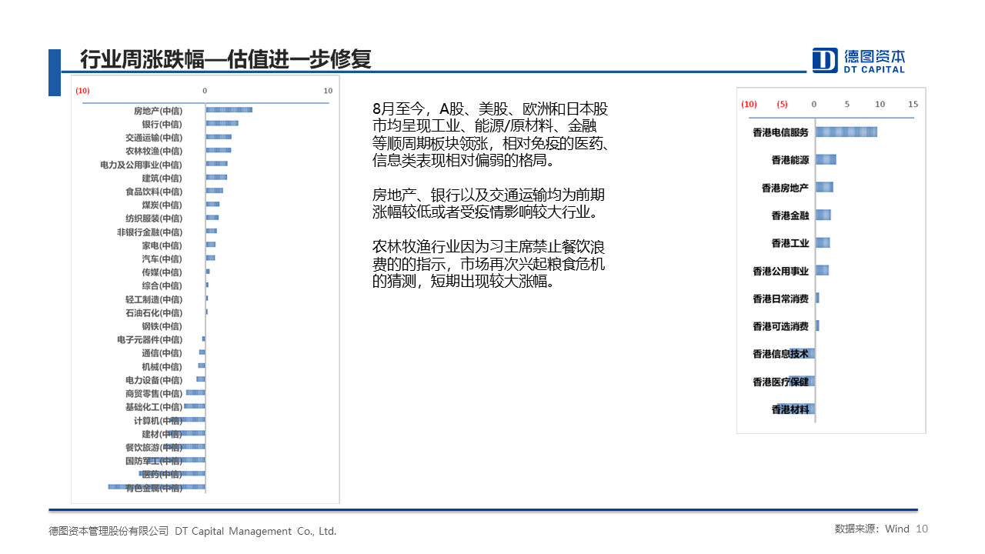Click the 纺织服装(中信) chart label
The image size is (985, 554).
coord(154,219)
